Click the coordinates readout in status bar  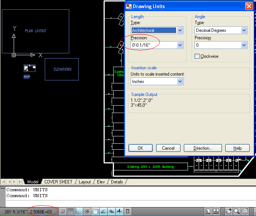[x=28, y=212]
